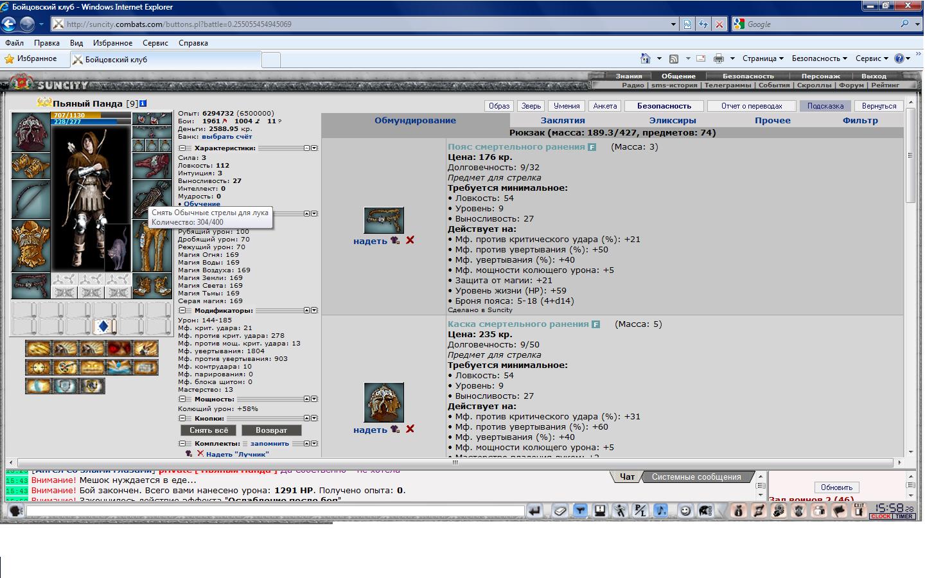This screenshot has height=578, width=925.
Task: Click the cat pet picture beside the character
Action: (x=118, y=249)
